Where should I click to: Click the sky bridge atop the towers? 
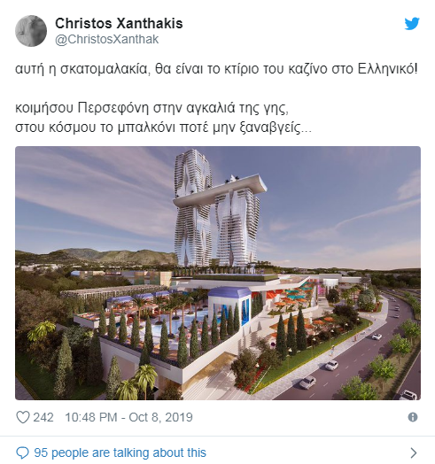click(220, 190)
